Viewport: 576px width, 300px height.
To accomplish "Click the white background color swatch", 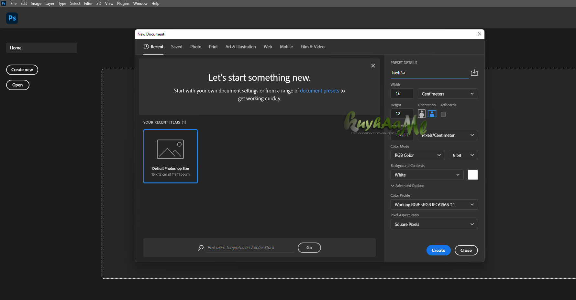I will coord(473,175).
